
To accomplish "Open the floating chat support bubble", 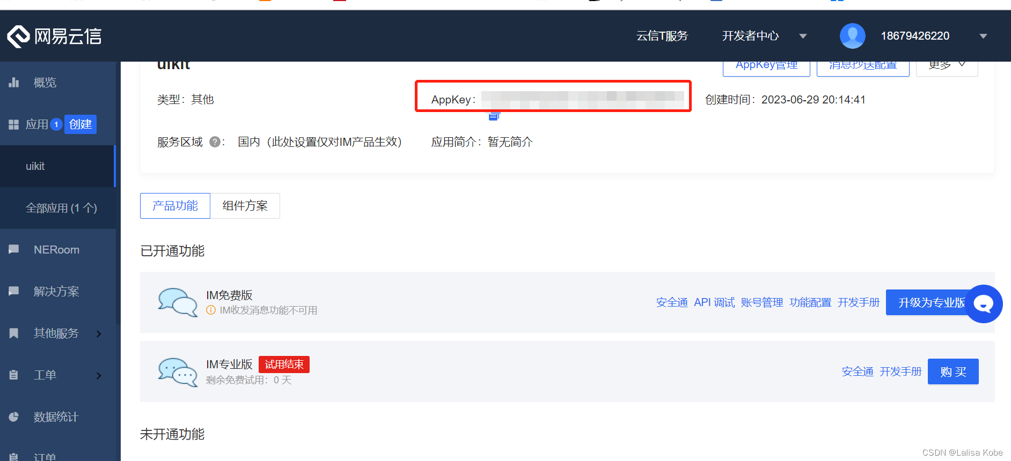I will pos(984,304).
